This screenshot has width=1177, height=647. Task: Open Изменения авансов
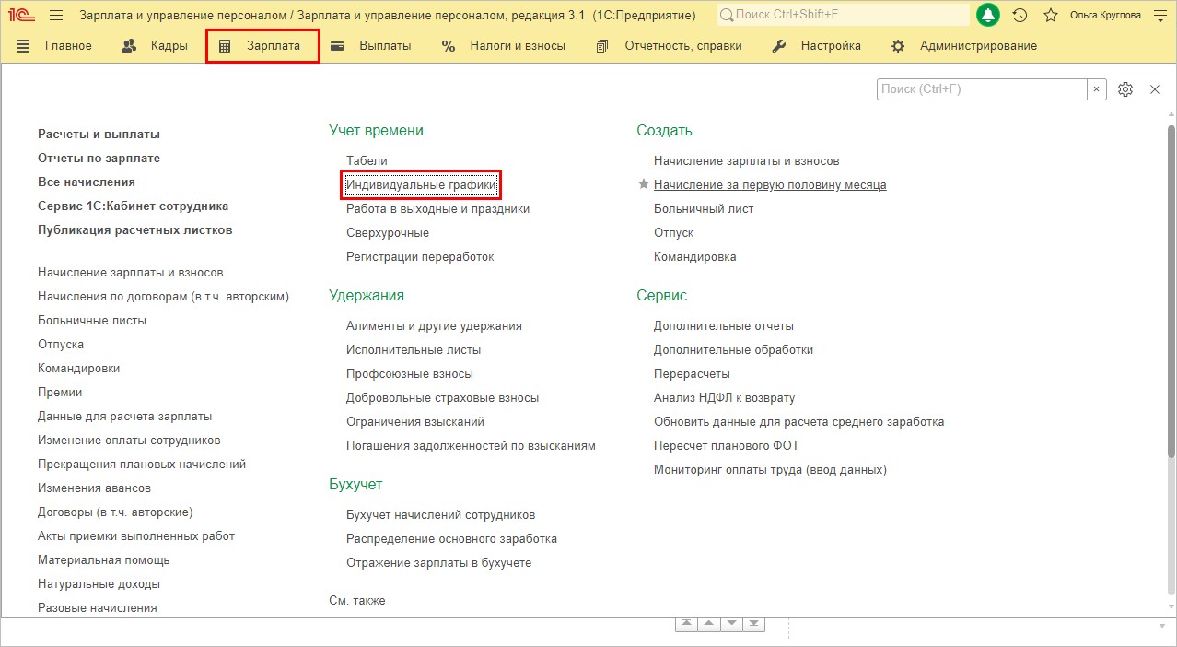point(94,488)
